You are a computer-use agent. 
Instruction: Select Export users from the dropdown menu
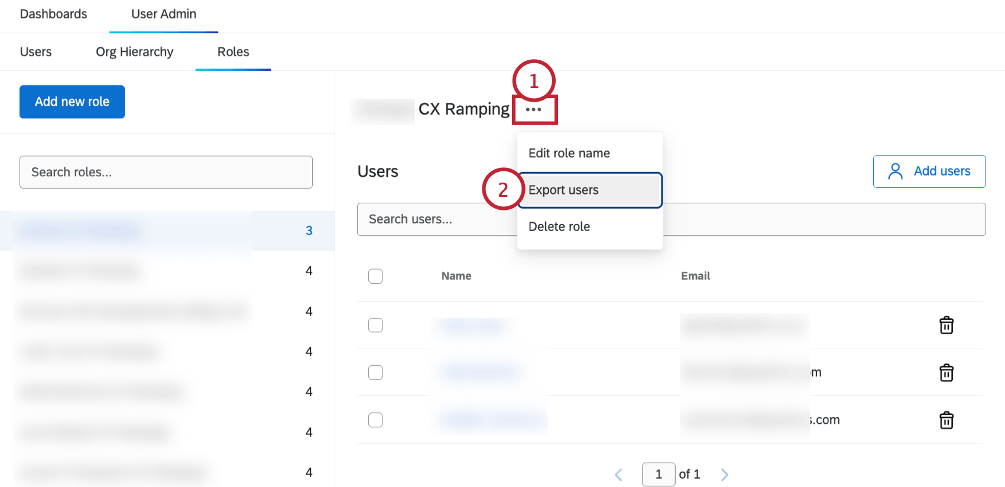589,190
